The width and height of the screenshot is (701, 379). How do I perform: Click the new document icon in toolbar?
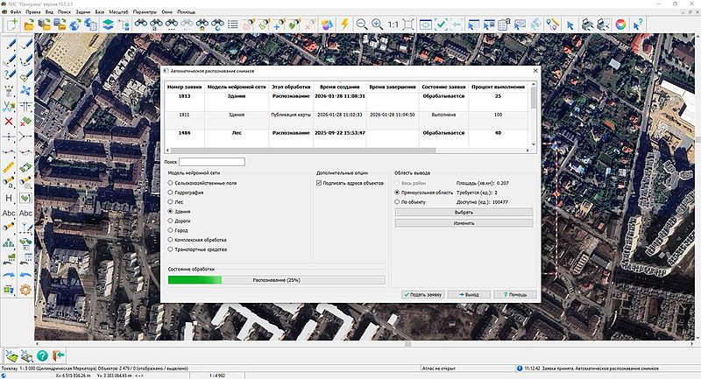(x=11, y=25)
